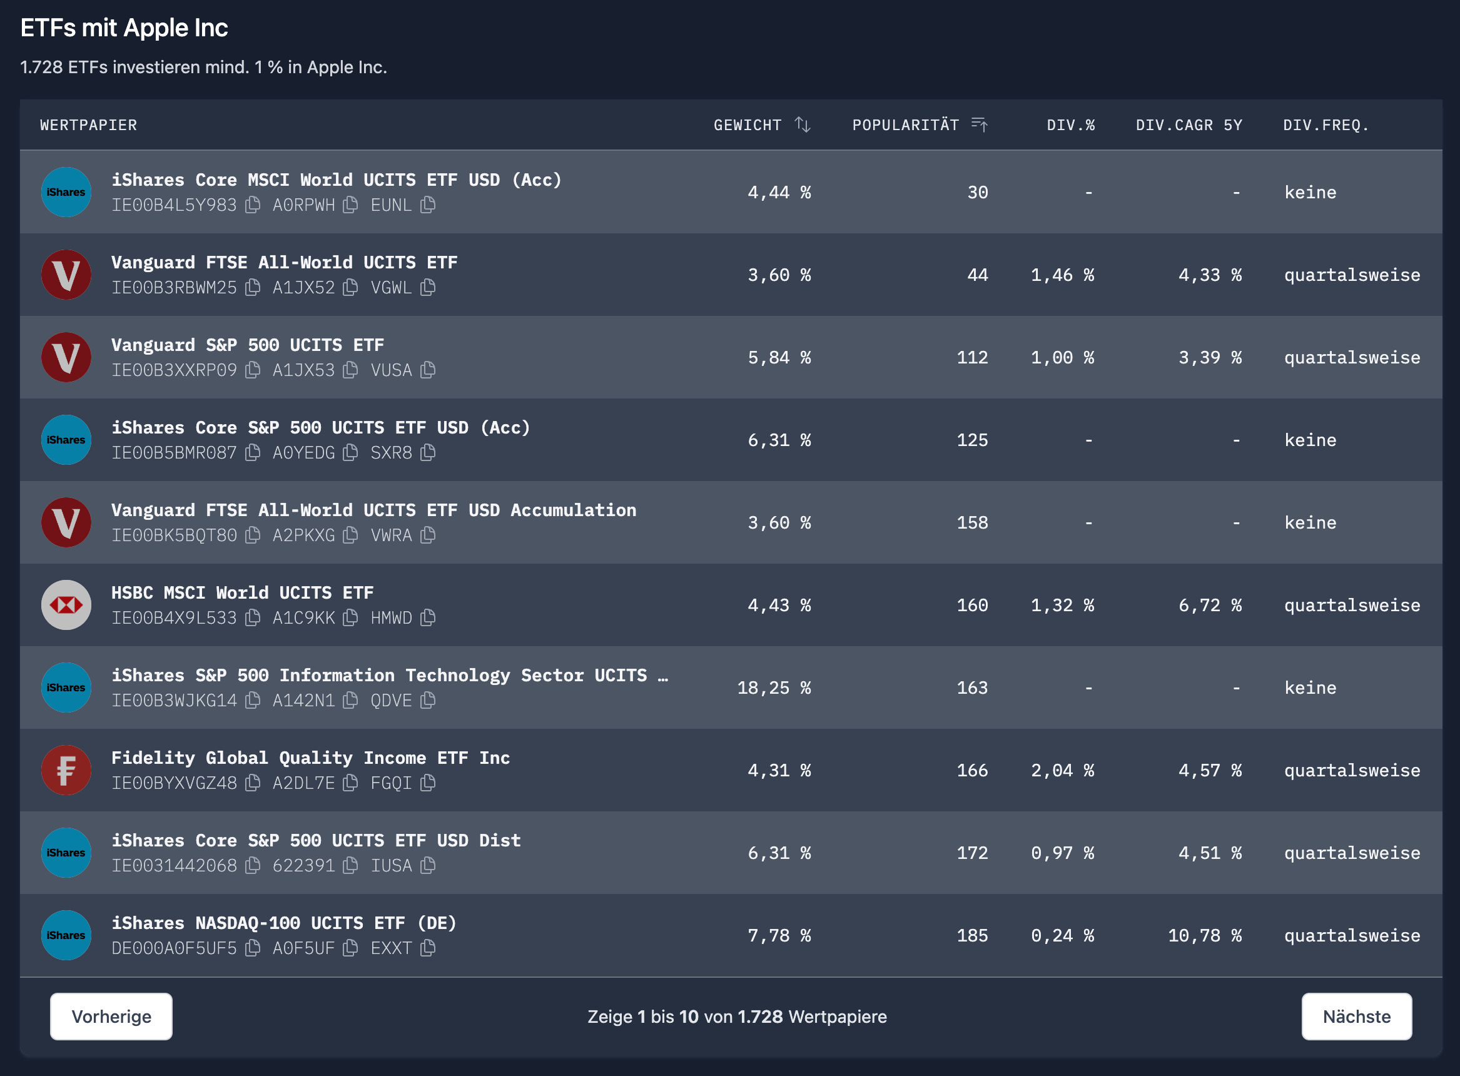The height and width of the screenshot is (1076, 1460).
Task: Click the Vanguard logo on S&P 500 row
Action: (x=66, y=357)
